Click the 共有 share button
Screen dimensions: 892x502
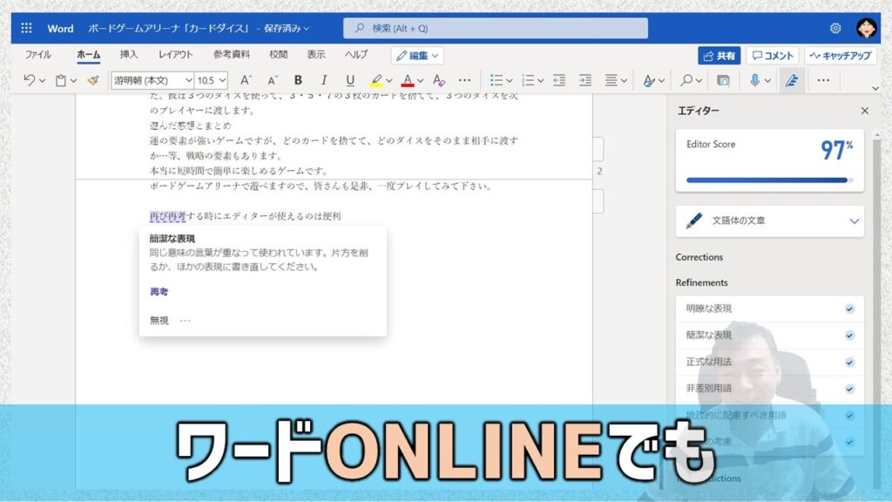pyautogui.click(x=719, y=55)
